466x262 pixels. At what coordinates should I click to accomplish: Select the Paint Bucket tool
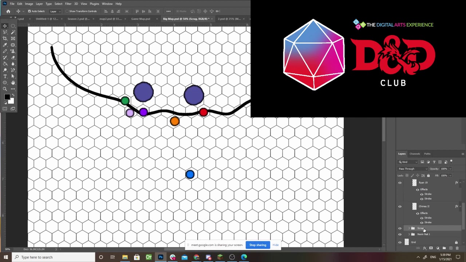tap(5, 64)
